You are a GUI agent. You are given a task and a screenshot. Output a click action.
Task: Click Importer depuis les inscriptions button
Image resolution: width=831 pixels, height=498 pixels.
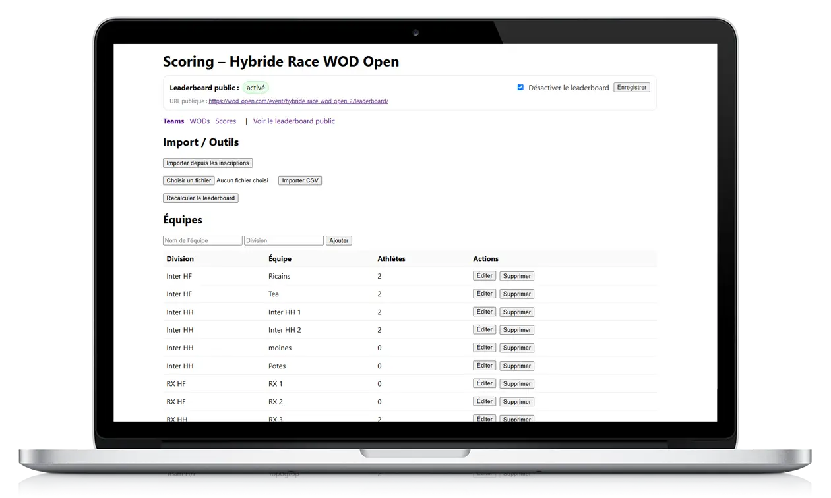point(208,163)
